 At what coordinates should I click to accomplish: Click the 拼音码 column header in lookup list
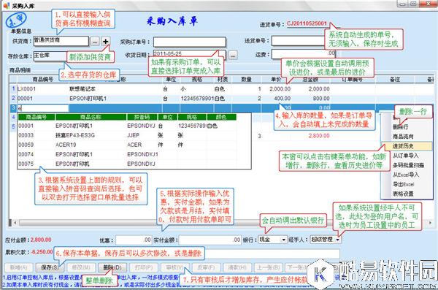pyautogui.click(x=142, y=117)
